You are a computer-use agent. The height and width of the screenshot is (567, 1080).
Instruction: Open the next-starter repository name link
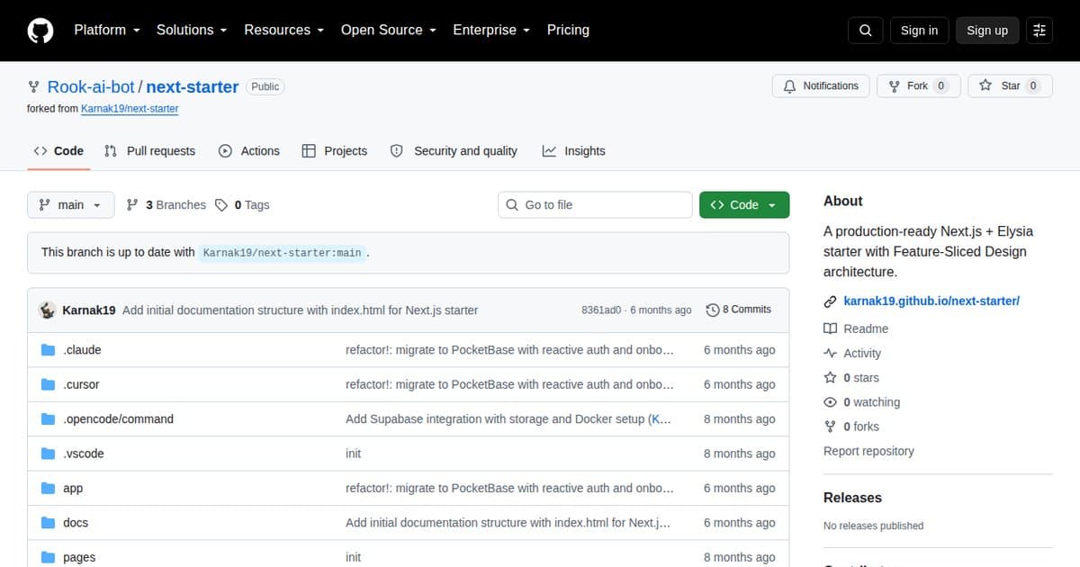[192, 87]
